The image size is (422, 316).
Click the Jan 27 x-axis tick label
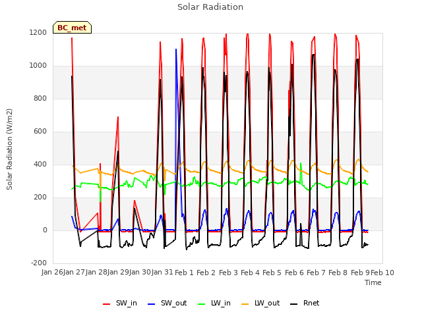point(75,273)
